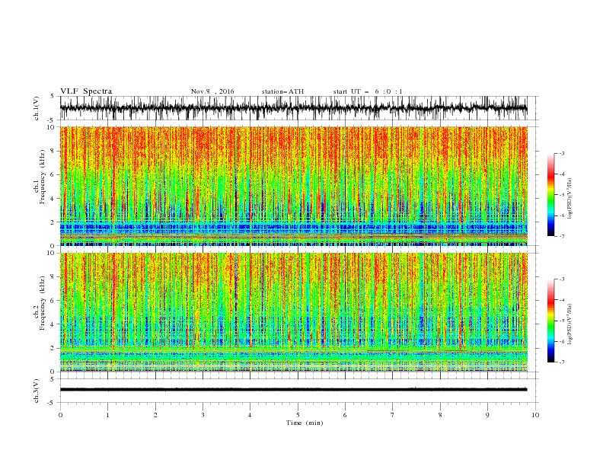The height and width of the screenshot is (466, 603).
Task: Click the "2" tick on the time axis
Action: tap(155, 415)
